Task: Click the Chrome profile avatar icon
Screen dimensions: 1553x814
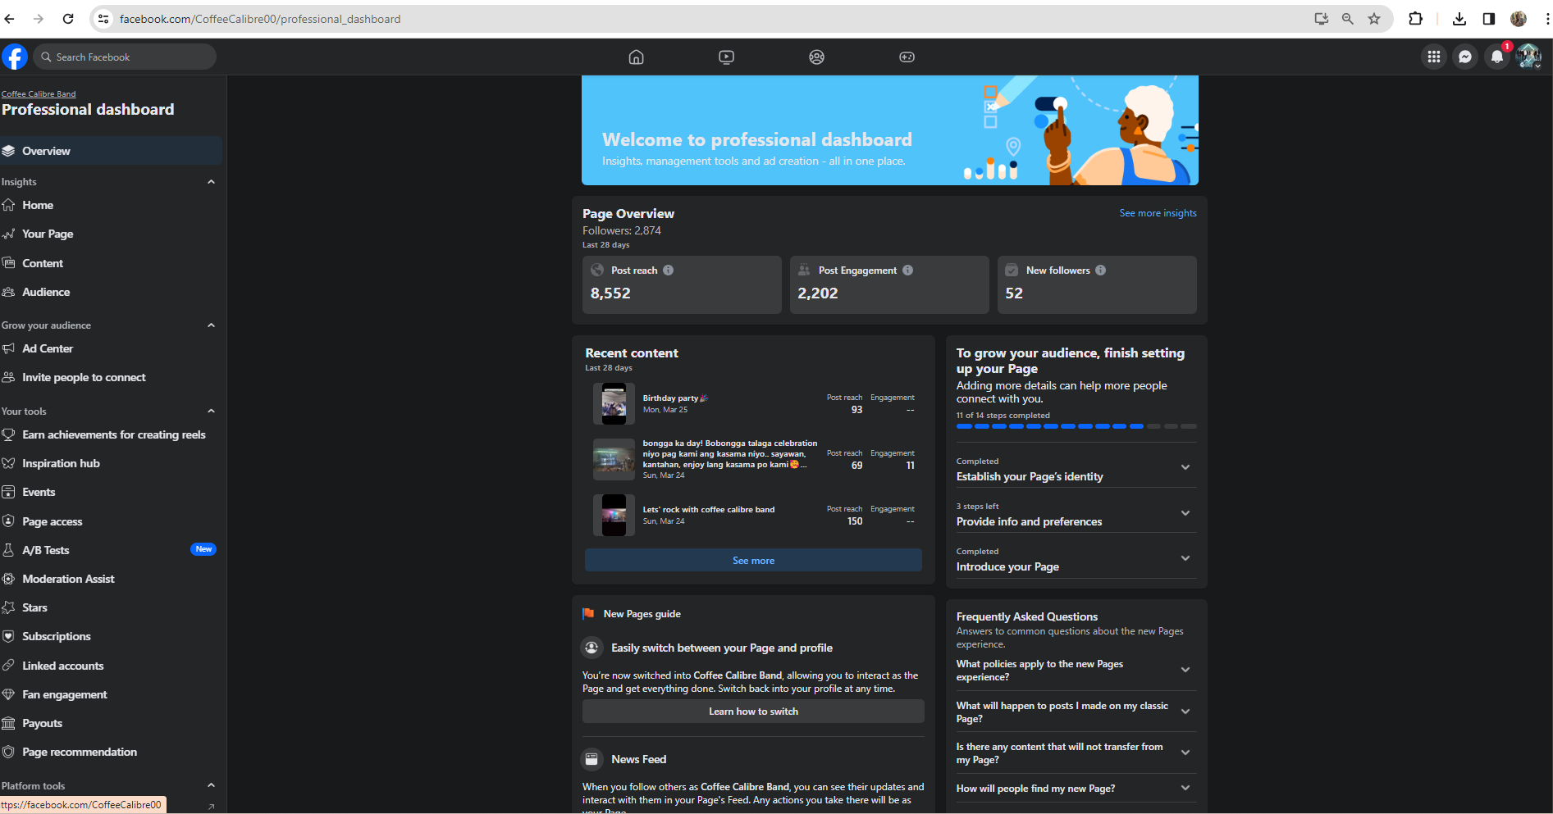Action: point(1519,19)
